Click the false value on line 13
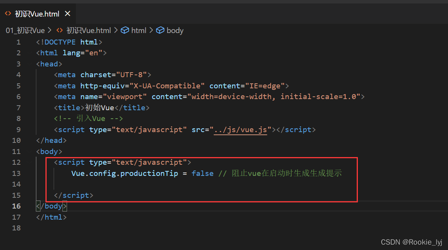The width and height of the screenshot is (448, 250). pyautogui.click(x=203, y=174)
